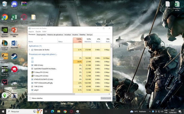
Task: Select the 154B (32 bits) process
Action: [x=69, y=86]
